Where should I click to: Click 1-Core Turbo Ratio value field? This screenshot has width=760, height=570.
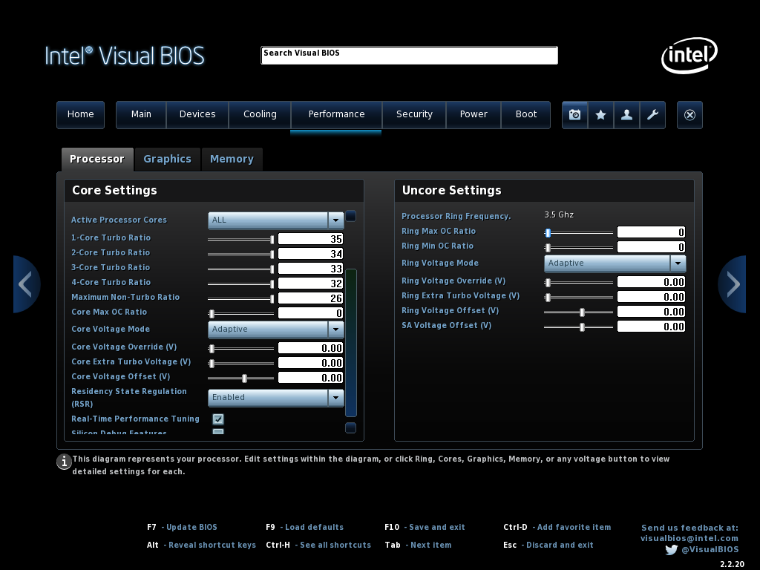(x=311, y=239)
